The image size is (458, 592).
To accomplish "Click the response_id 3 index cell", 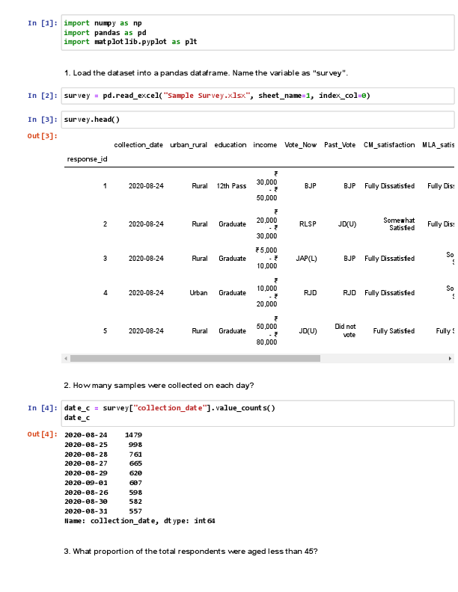I will pyautogui.click(x=105, y=259).
